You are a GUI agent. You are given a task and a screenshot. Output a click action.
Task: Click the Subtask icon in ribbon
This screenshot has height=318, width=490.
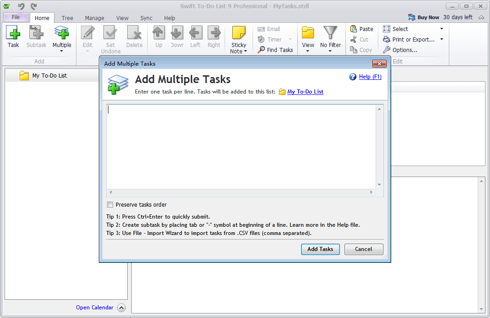point(36,32)
